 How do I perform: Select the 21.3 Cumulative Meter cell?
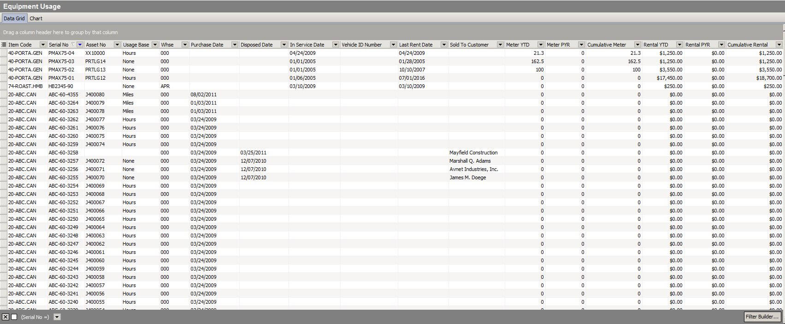(x=614, y=53)
